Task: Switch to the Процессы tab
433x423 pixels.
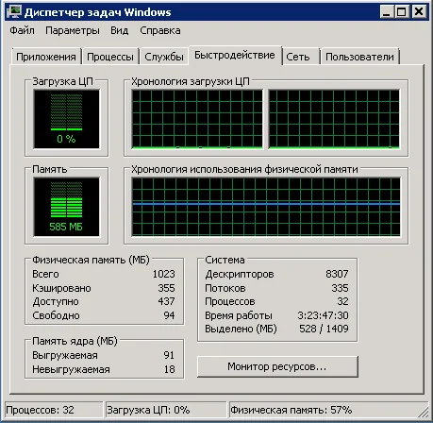Action: click(110, 57)
